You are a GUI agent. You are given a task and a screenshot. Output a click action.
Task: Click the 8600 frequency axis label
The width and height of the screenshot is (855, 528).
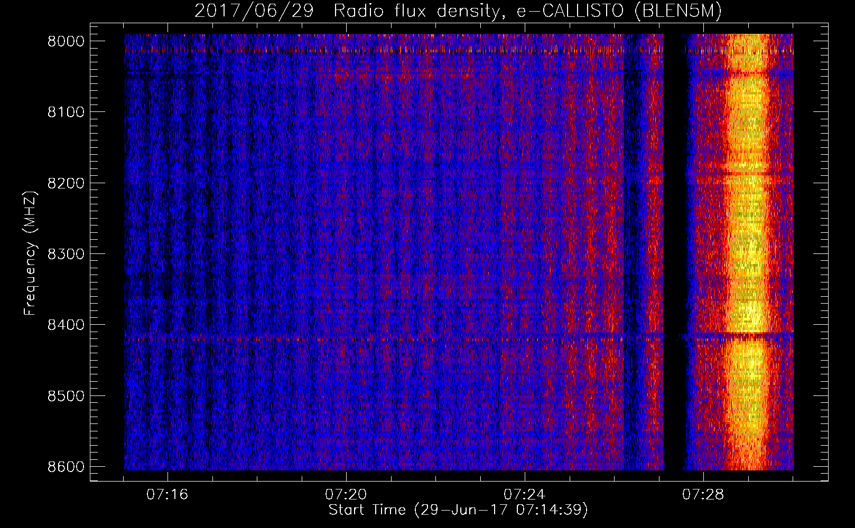click(66, 467)
